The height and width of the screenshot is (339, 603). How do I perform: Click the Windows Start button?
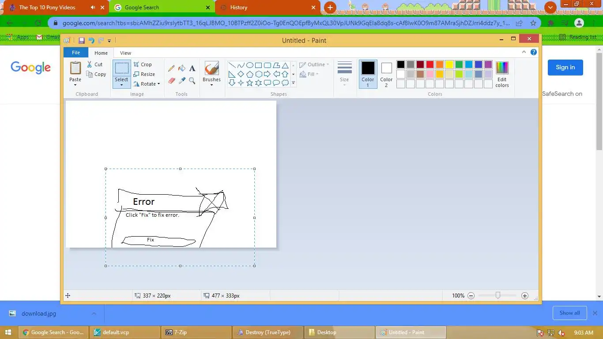coord(8,332)
